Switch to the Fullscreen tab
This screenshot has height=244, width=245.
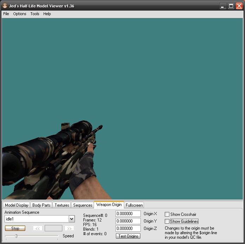[x=134, y=205]
